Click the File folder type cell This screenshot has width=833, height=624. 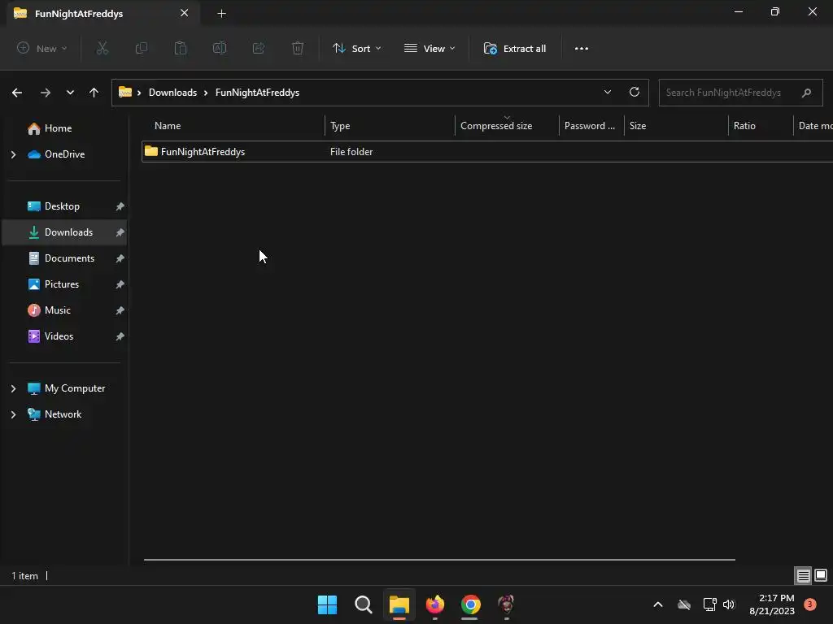point(351,152)
